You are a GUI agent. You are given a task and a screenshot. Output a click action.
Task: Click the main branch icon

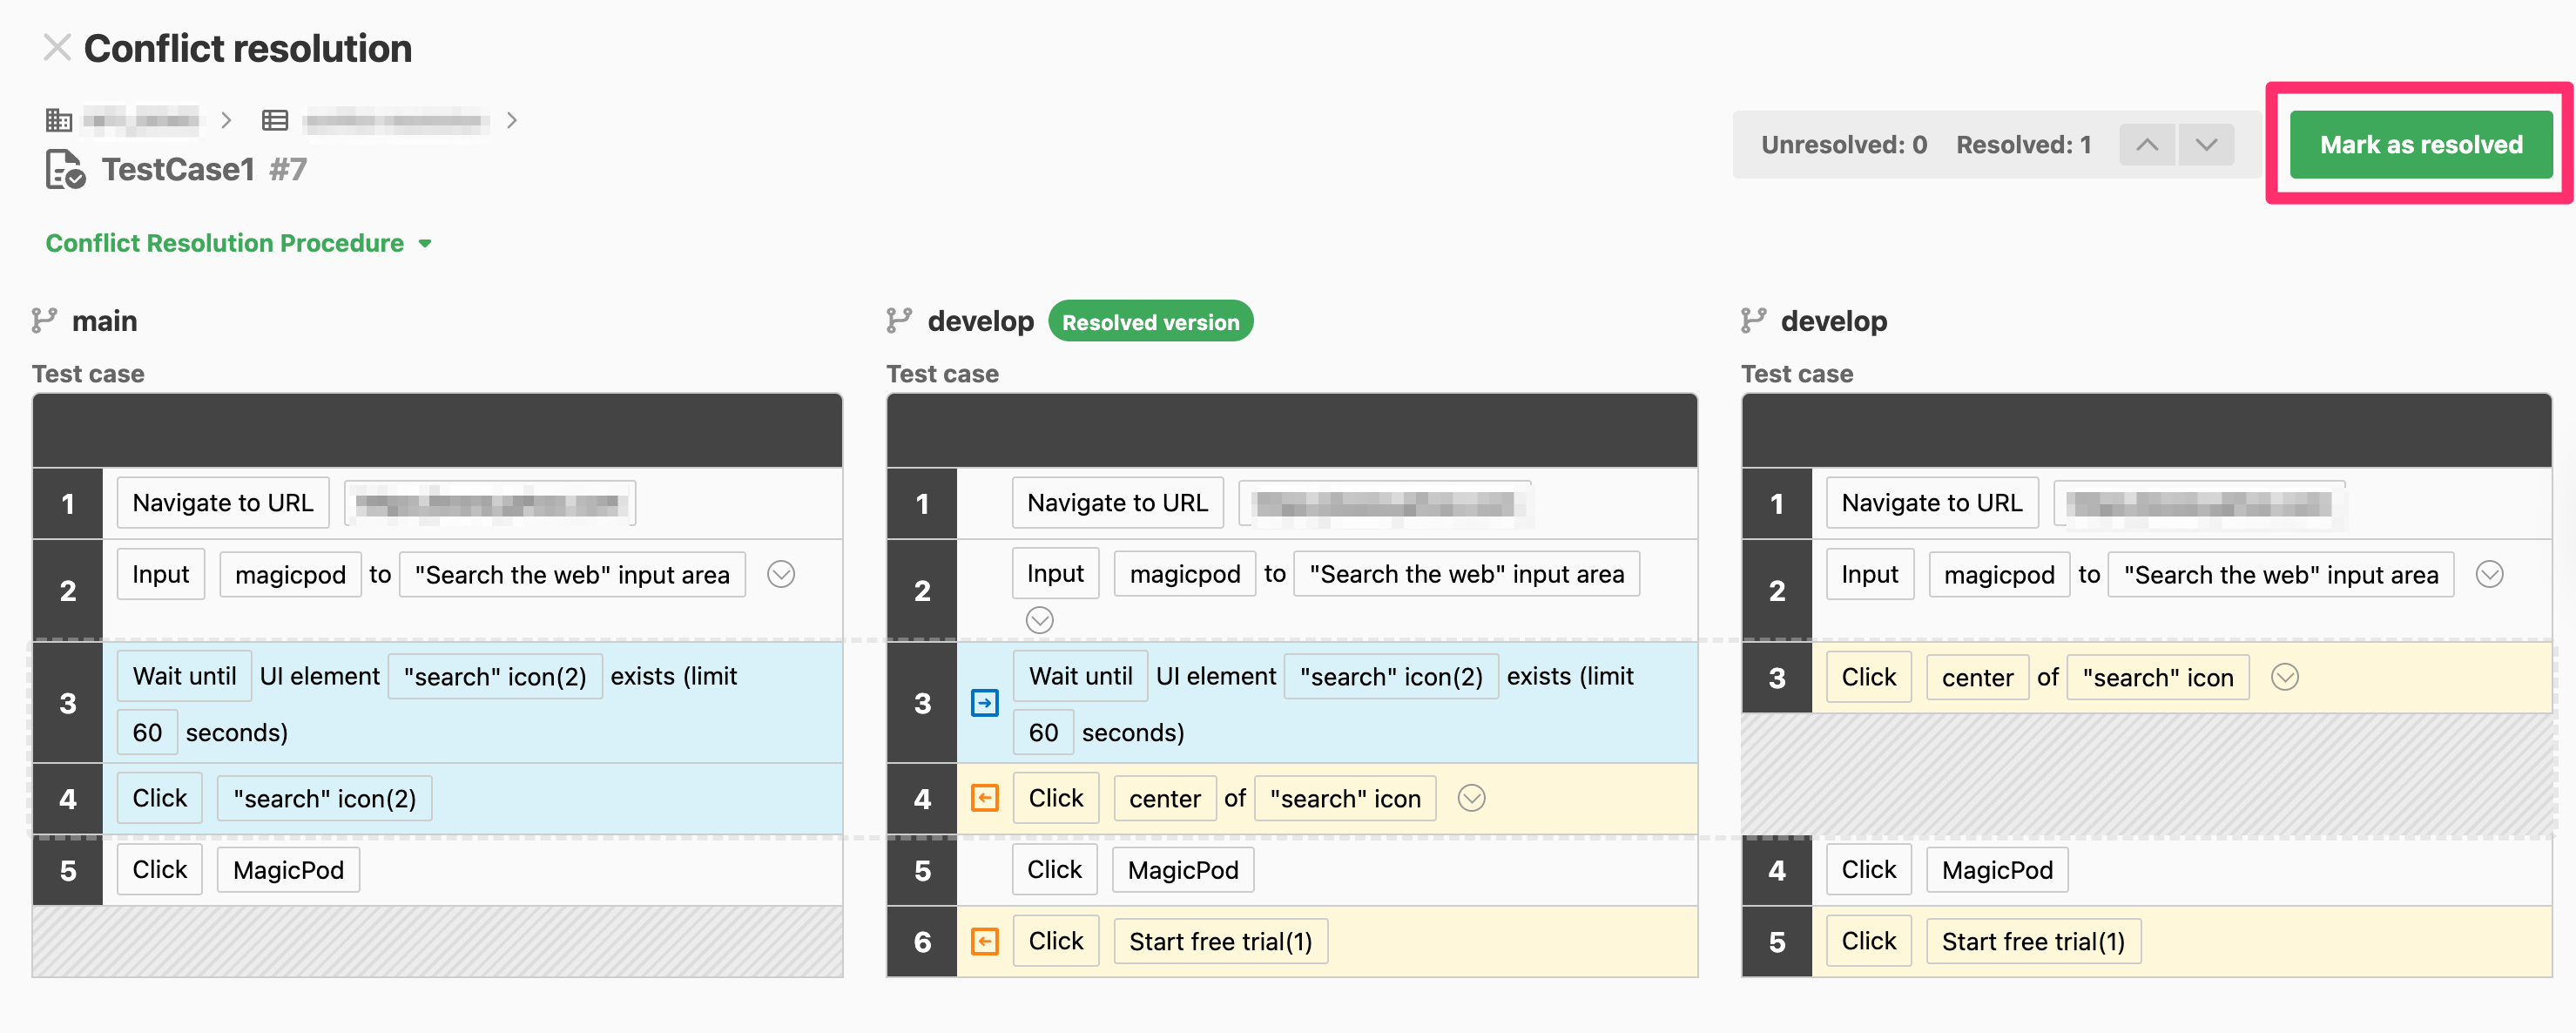[44, 321]
